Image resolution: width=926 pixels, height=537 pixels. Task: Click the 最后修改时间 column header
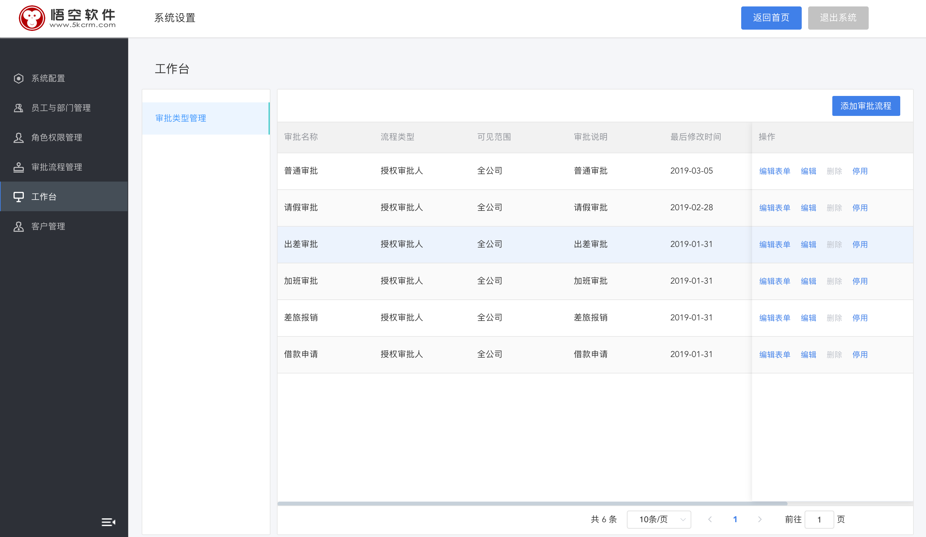pyautogui.click(x=695, y=137)
